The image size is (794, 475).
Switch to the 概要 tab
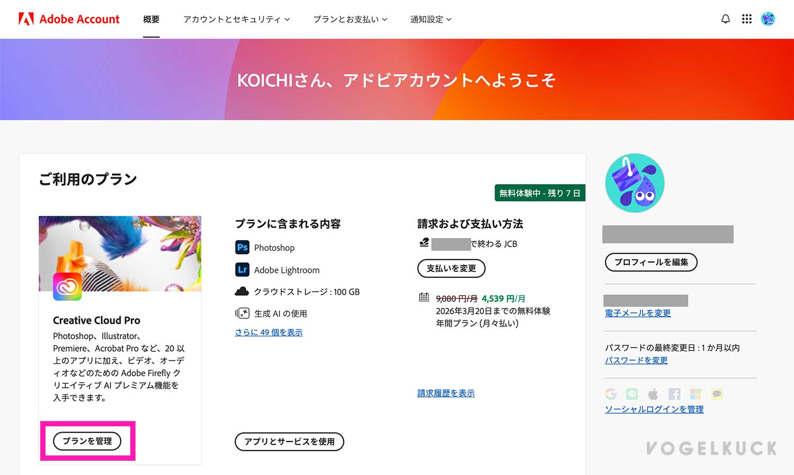coord(151,19)
